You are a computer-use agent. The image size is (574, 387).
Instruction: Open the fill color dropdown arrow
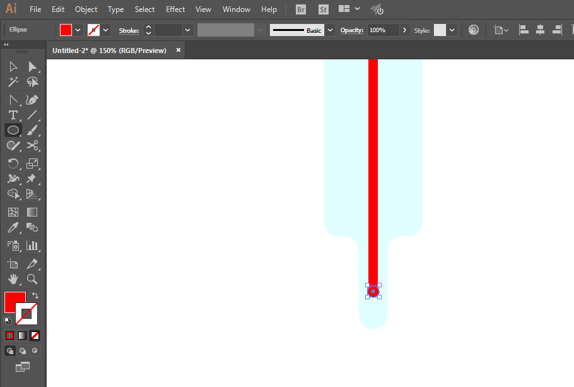click(x=78, y=30)
